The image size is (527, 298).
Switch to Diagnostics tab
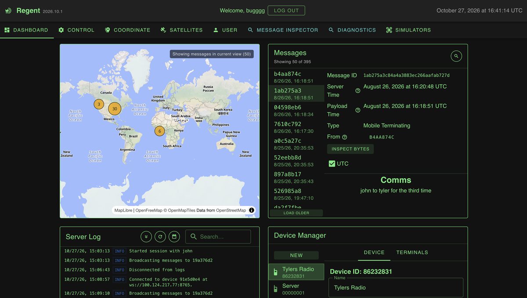352,30
